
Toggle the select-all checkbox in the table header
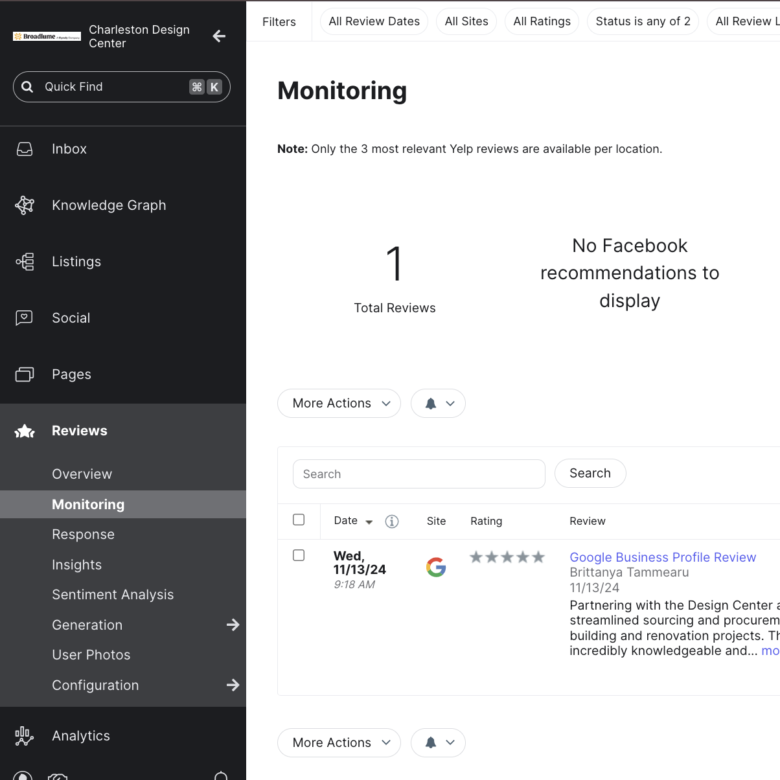pos(299,519)
